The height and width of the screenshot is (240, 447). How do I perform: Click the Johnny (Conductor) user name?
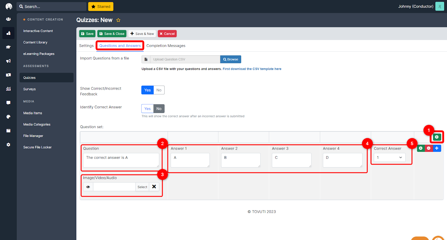coord(416,6)
